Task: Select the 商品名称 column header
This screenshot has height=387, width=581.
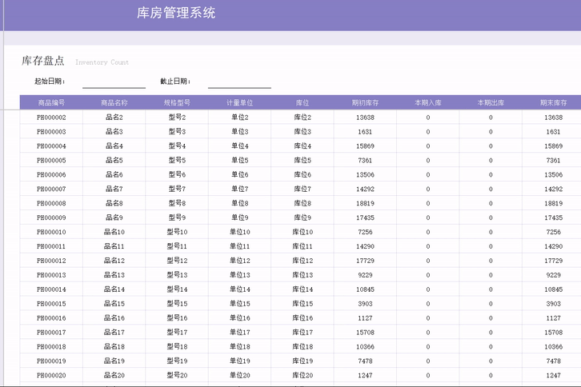Action: 114,102
